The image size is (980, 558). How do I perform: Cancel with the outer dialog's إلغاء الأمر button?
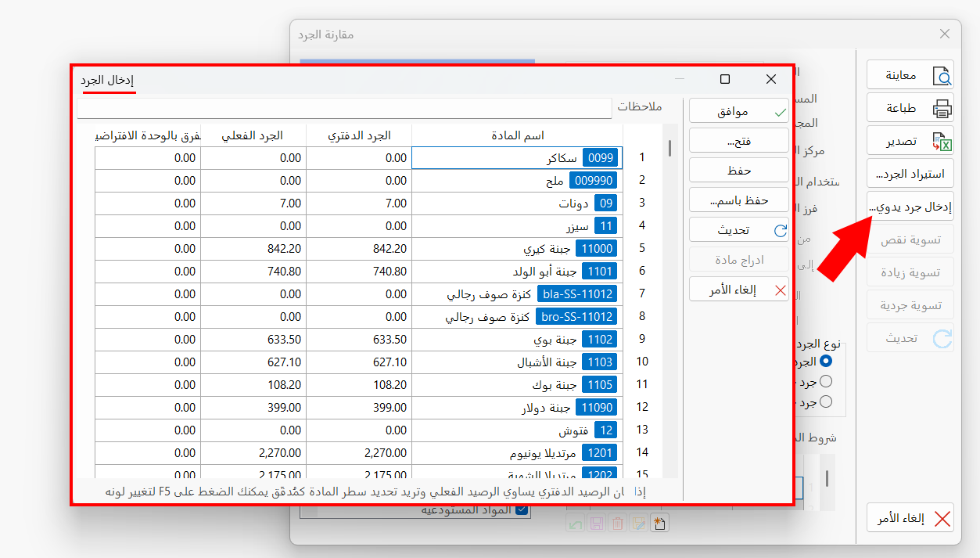pyautogui.click(x=910, y=518)
